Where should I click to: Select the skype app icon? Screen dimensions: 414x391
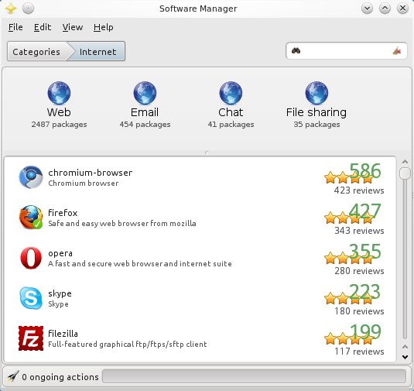31,298
